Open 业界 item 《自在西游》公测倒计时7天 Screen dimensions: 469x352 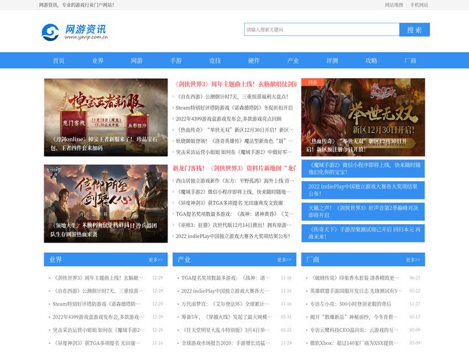tap(98, 291)
